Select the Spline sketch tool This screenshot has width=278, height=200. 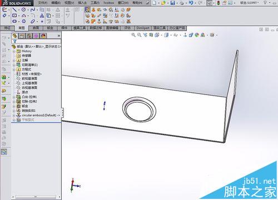click(x=33, y=9)
